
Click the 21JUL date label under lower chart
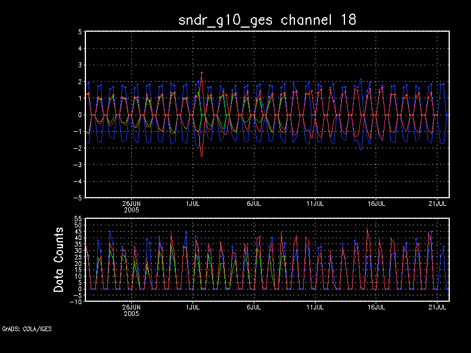(437, 307)
